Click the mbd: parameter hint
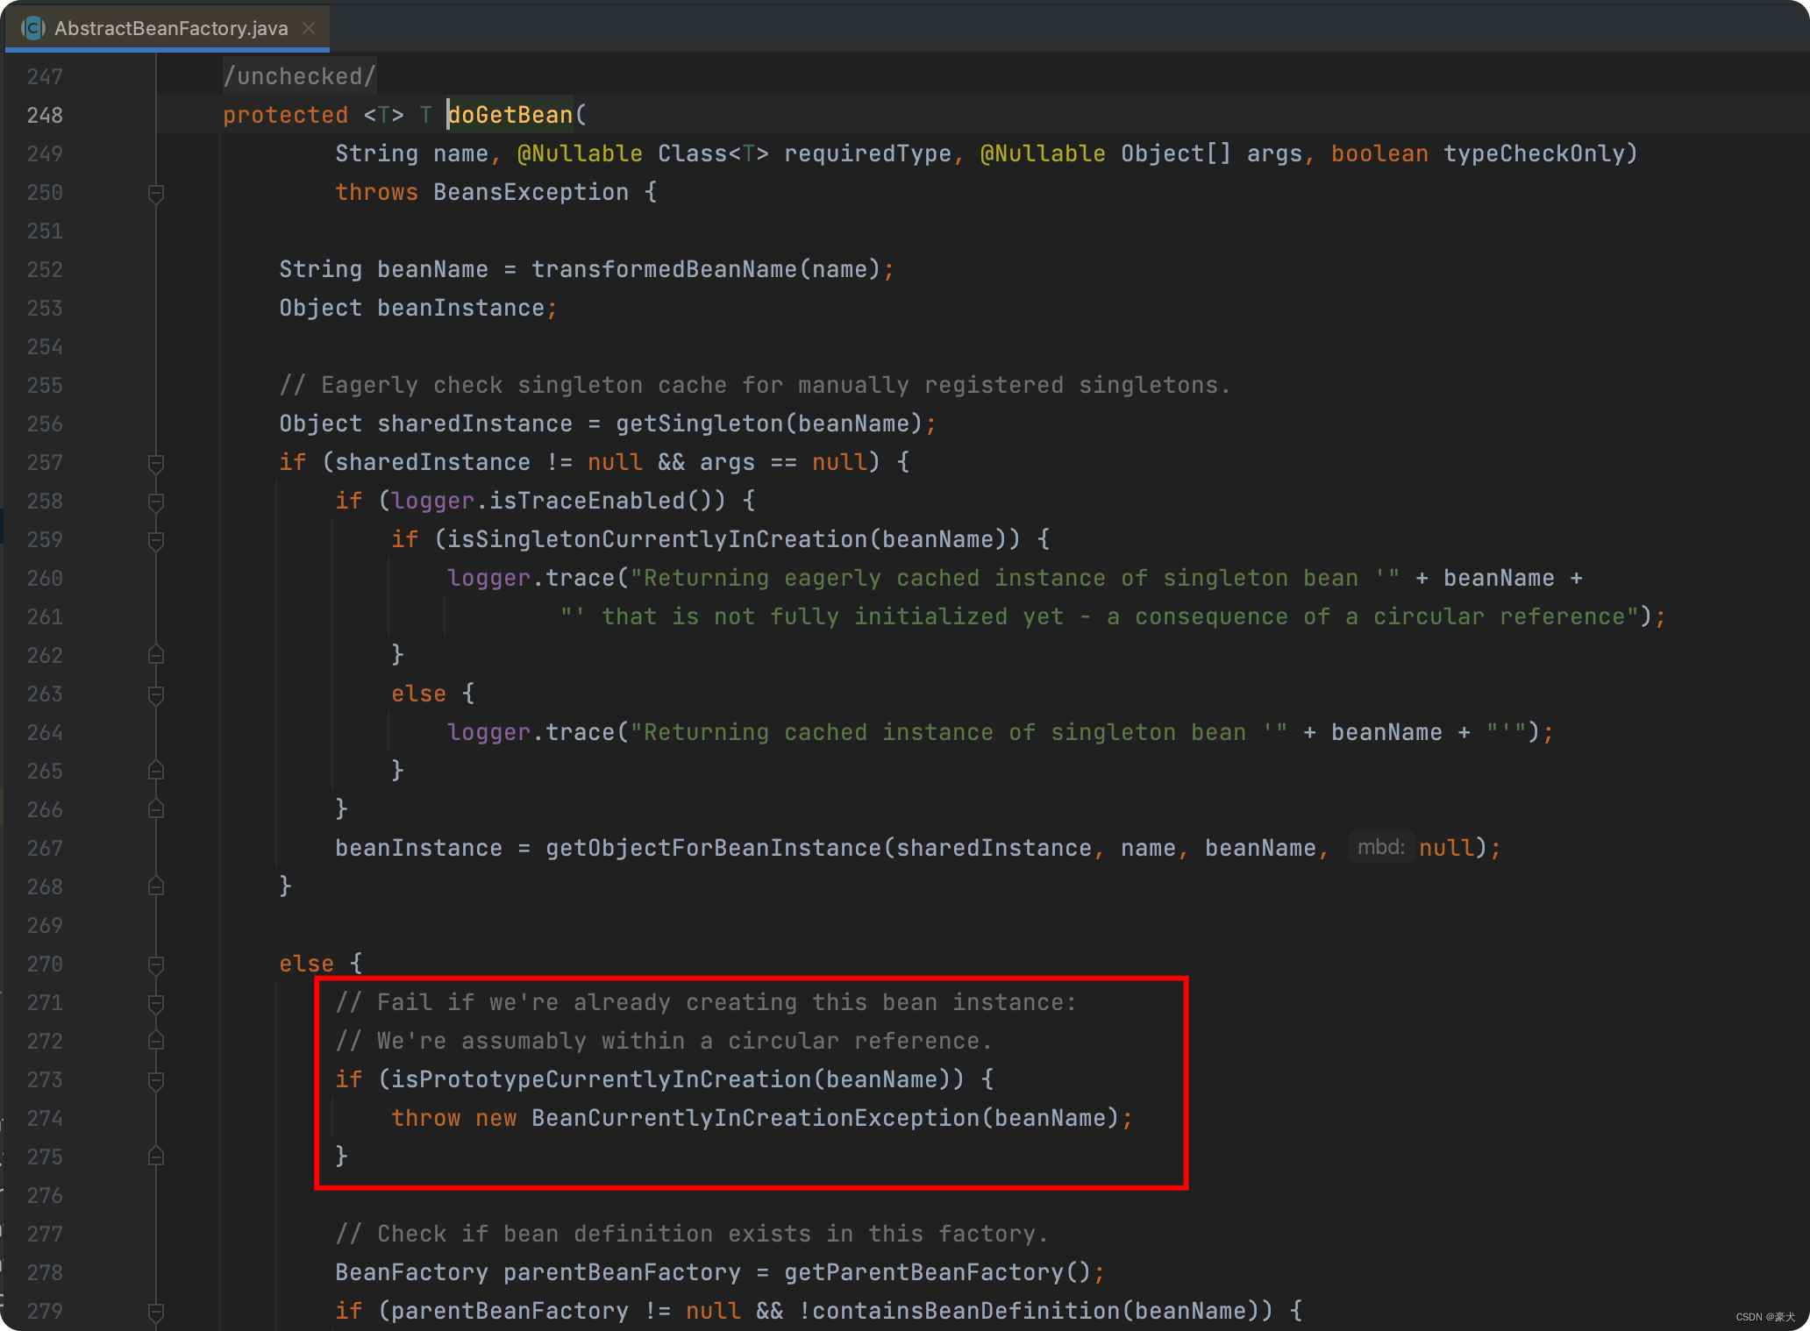Viewport: 1810px width, 1331px height. tap(1380, 847)
